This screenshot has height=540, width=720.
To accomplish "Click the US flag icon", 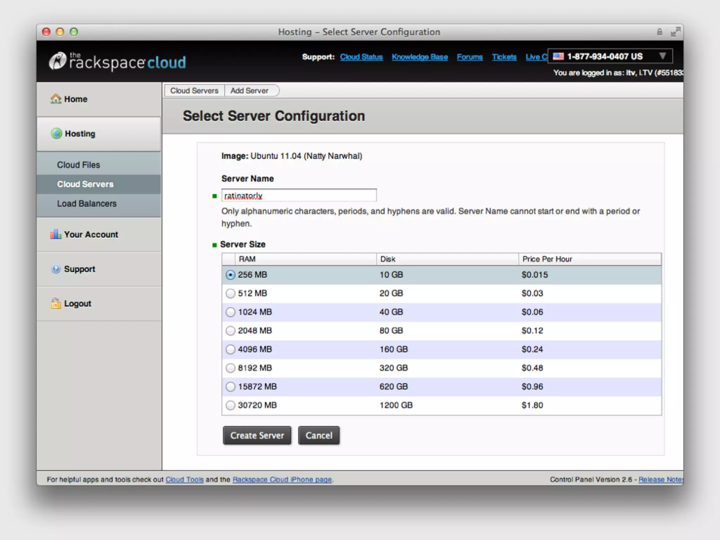I will [x=558, y=56].
